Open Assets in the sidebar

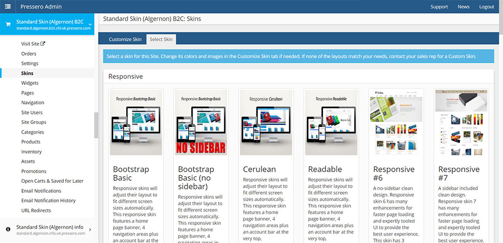[28, 161]
